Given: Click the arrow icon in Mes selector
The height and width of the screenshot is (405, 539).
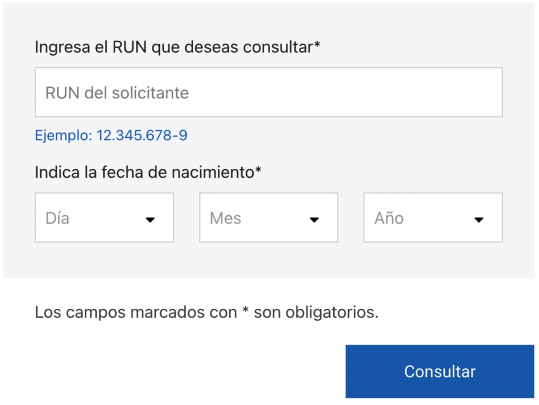Looking at the screenshot, I should click(314, 220).
